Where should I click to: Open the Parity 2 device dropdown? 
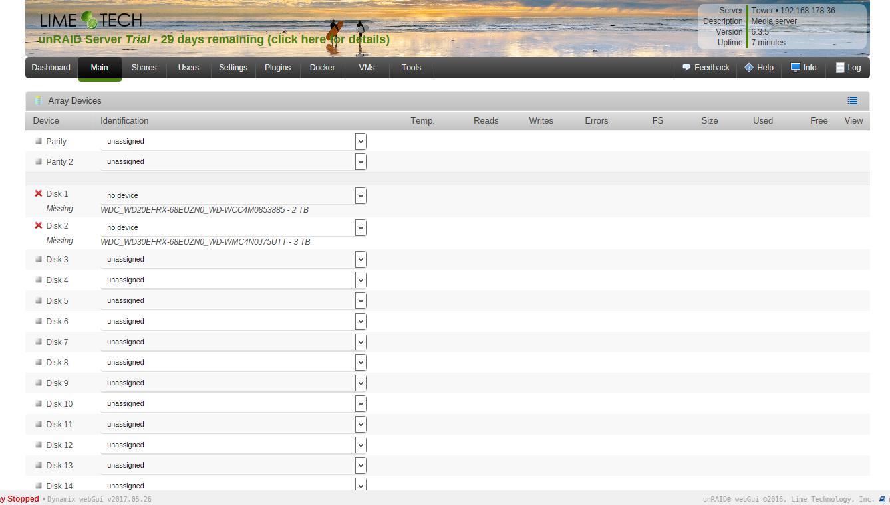[233, 161]
